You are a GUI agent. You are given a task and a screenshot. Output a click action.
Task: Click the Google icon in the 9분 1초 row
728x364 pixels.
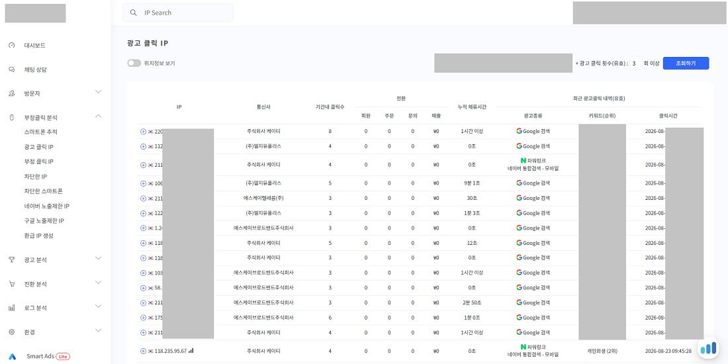519,183
